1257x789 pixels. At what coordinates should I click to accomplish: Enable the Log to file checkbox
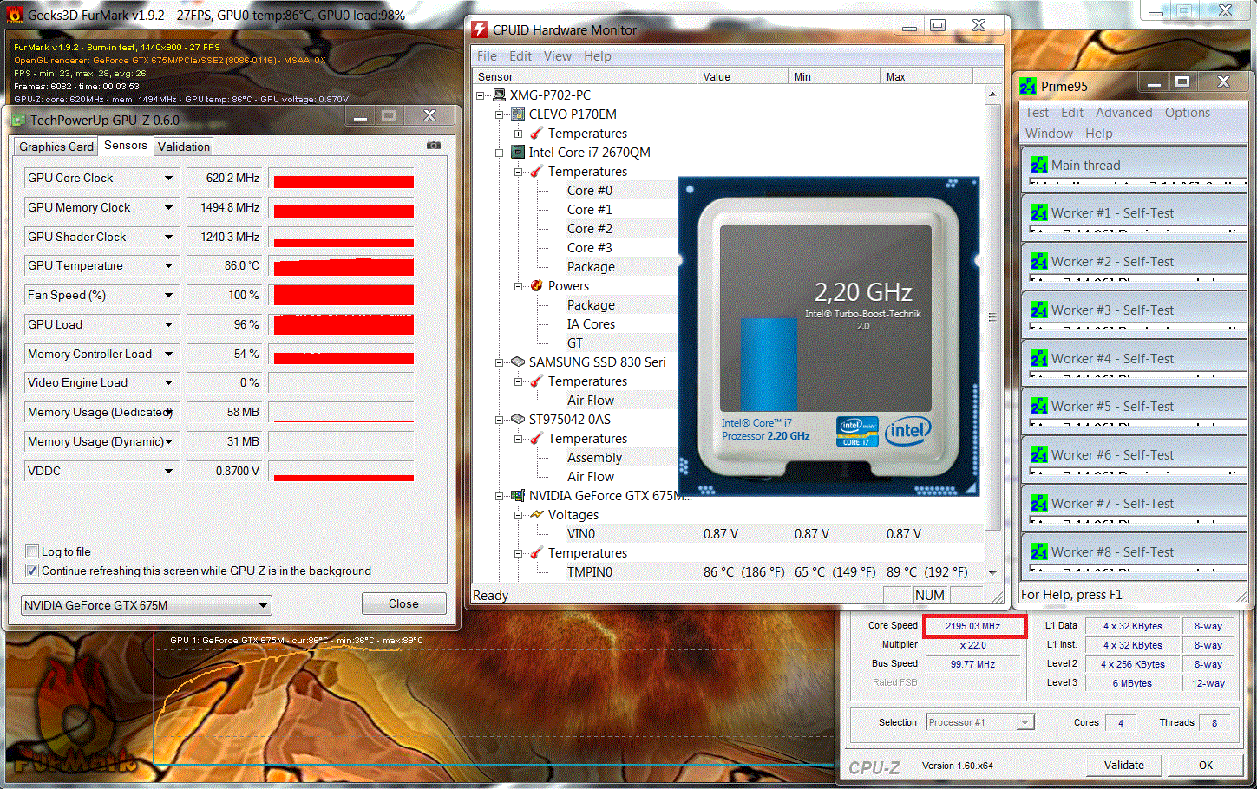point(32,551)
